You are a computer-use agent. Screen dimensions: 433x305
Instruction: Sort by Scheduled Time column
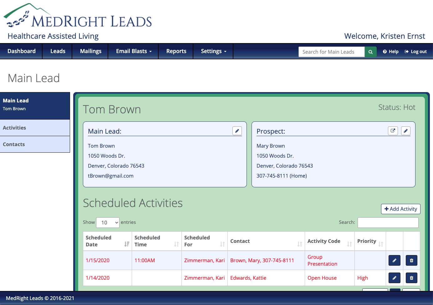[157, 241]
